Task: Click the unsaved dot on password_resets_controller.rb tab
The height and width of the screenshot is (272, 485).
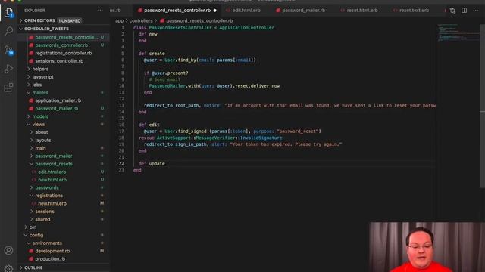Action: [x=214, y=11]
